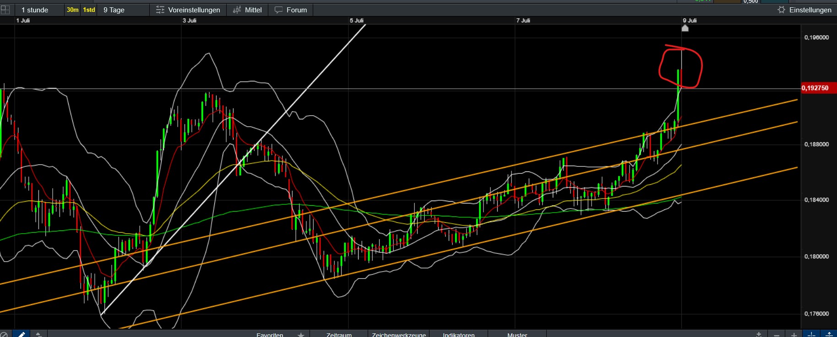Image resolution: width=837 pixels, height=337 pixels.
Task: Open Voreinstellungen presets sliders icon
Action: tap(160, 10)
